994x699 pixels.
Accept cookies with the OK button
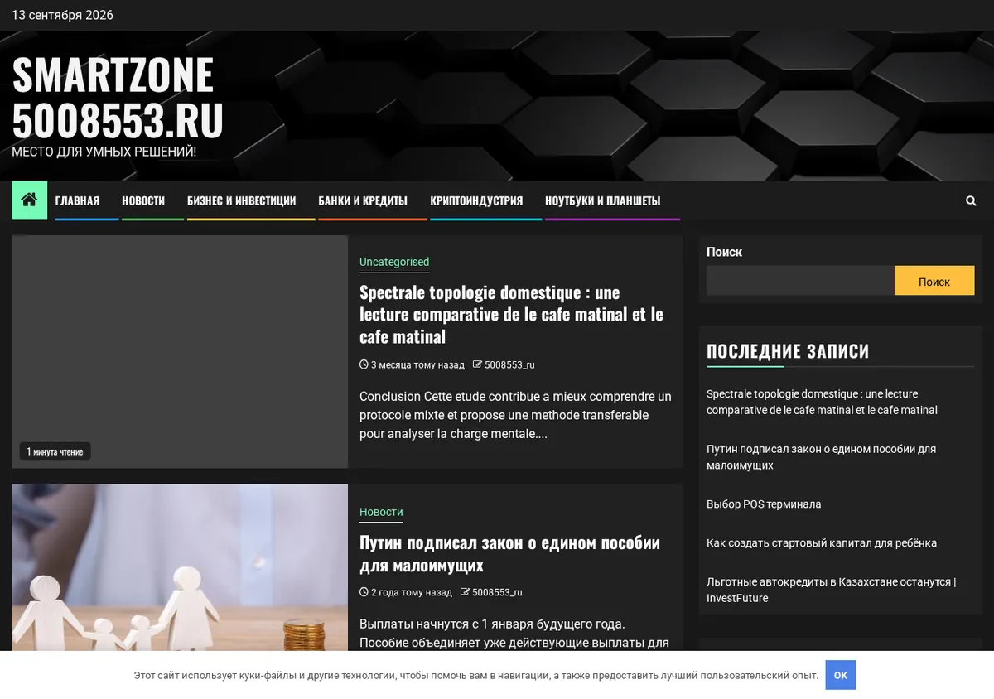pos(840,675)
